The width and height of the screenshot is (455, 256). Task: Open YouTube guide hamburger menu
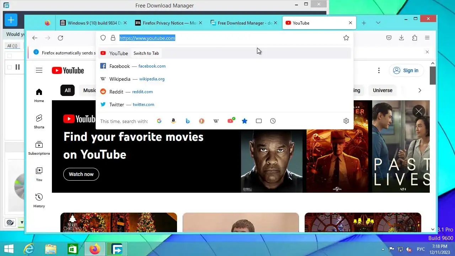pos(39,70)
